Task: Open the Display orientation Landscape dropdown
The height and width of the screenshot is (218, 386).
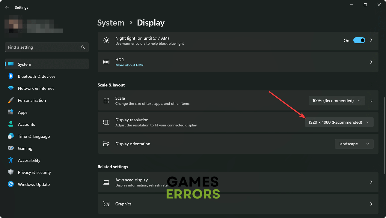Action: pos(354,144)
